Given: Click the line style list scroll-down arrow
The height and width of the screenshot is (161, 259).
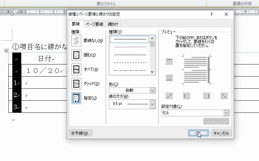Looking at the screenshot, I should [x=152, y=72].
